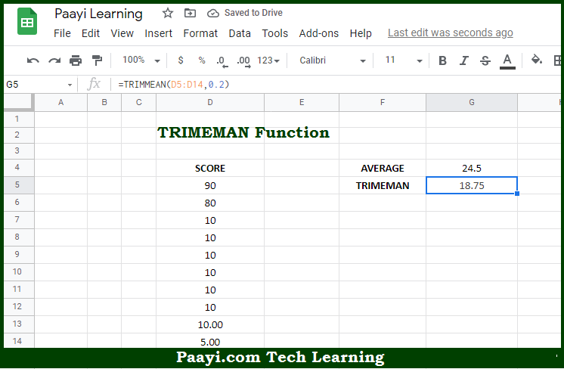Select the cell with score 80
The image size is (564, 369).
(210, 203)
